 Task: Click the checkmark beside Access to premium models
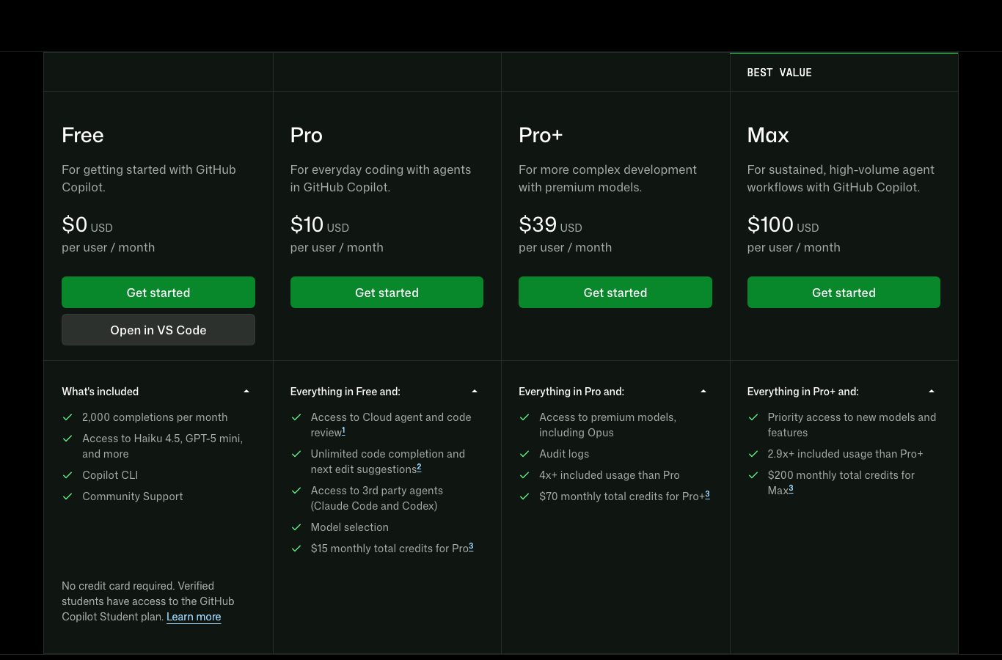[x=524, y=417]
